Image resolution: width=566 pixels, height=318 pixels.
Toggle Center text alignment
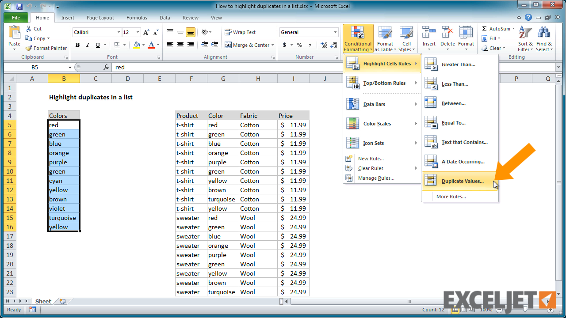coord(180,45)
